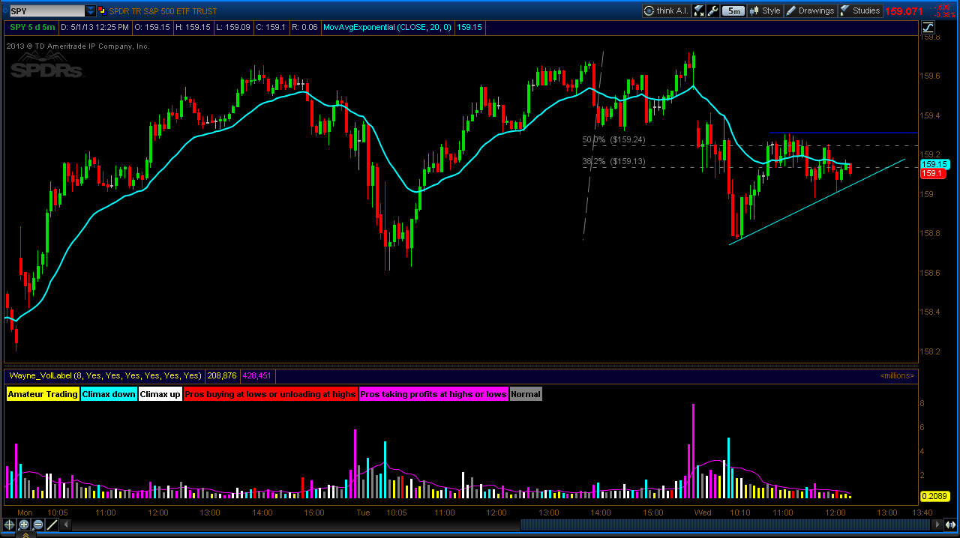
Task: Expand the bottom panel double-chevron tab
Action: click(24, 534)
